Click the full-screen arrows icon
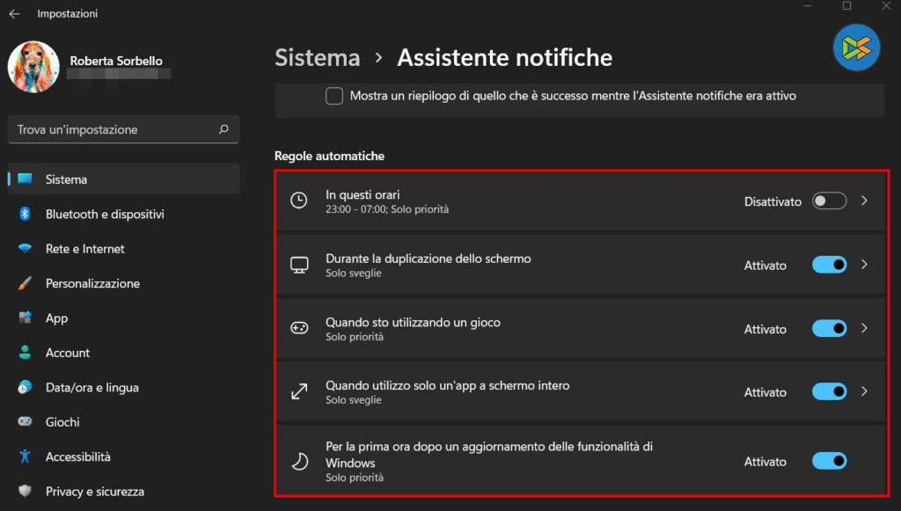The image size is (901, 511). click(x=299, y=391)
